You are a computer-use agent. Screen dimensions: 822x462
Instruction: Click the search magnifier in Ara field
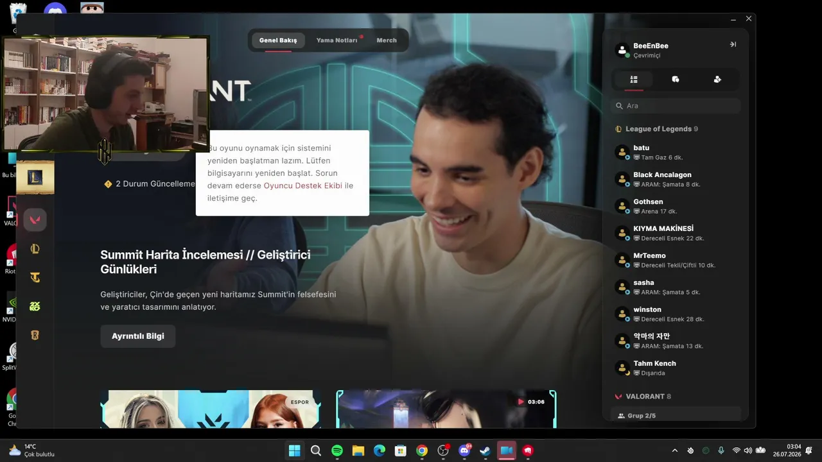click(620, 106)
